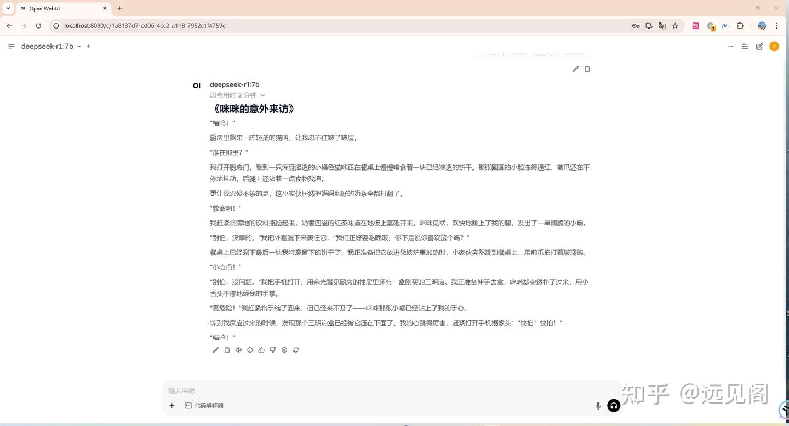Activate voice input with the microphone
The height and width of the screenshot is (426, 789).
pyautogui.click(x=598, y=406)
